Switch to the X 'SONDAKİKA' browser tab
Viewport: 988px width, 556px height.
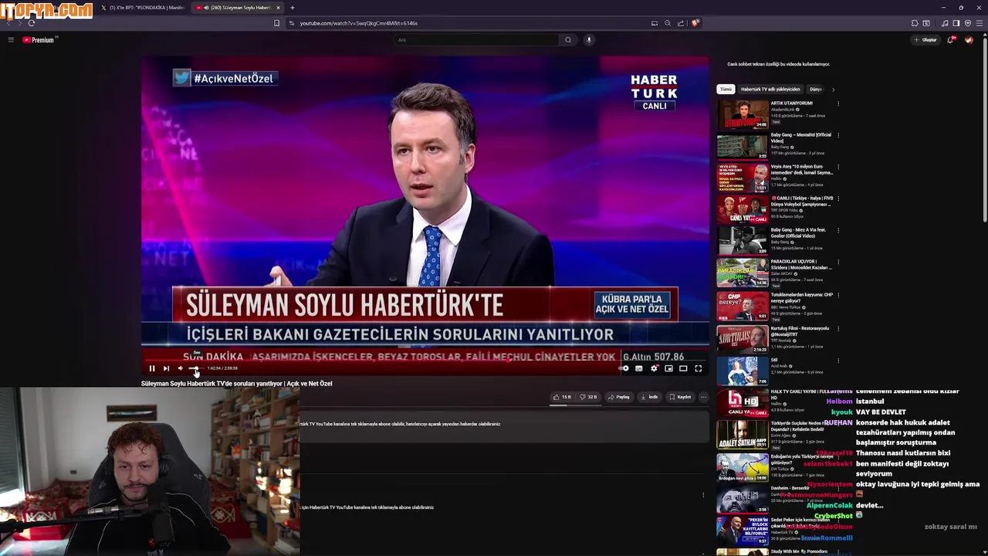[142, 8]
